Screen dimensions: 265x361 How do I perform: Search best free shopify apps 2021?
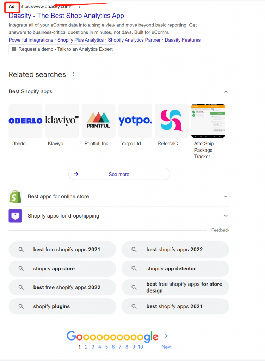pyautogui.click(x=62, y=250)
